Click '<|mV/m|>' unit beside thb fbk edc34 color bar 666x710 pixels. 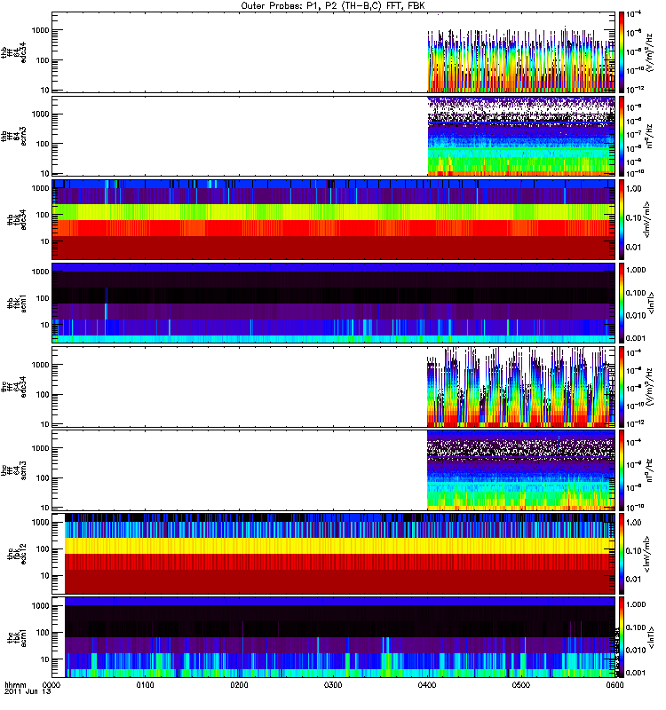pyautogui.click(x=647, y=219)
